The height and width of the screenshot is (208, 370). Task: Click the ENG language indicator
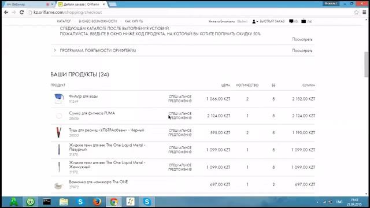(x=339, y=202)
